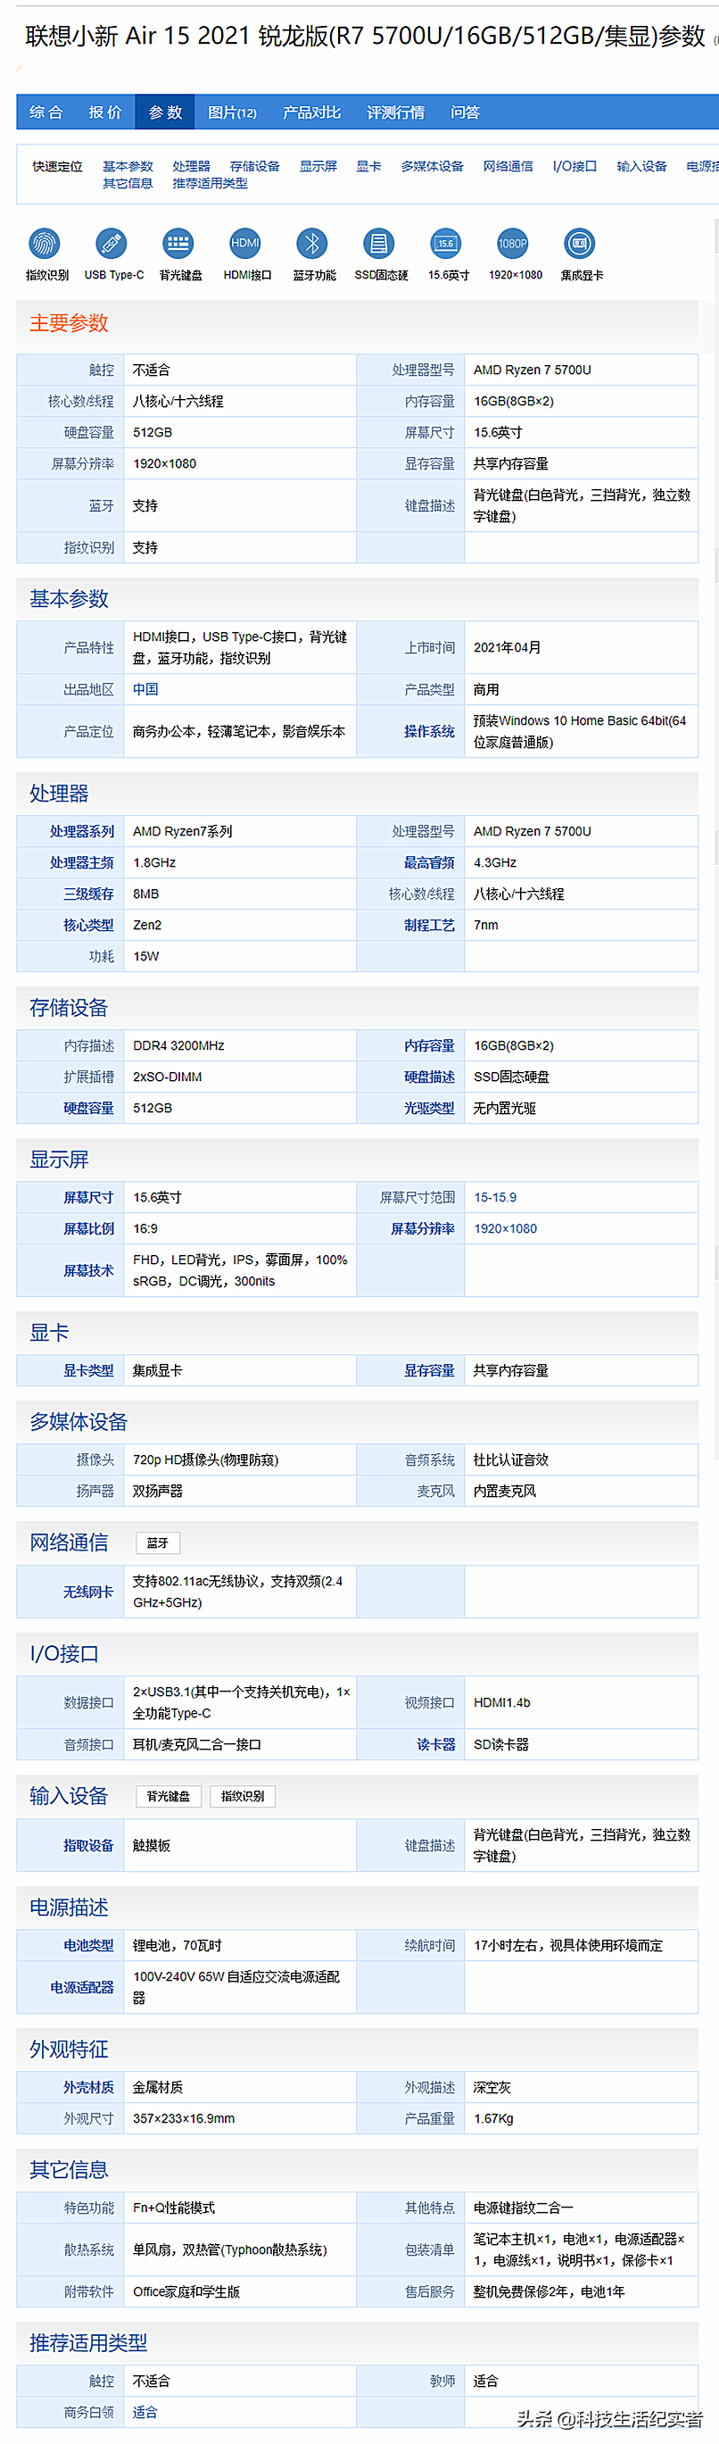Click the 屏幕技术 label link
Image resolution: width=719 pixels, height=2444 pixels.
tap(88, 1270)
